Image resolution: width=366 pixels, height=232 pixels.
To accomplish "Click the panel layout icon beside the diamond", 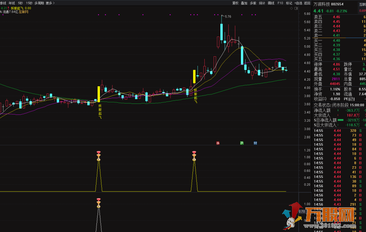I will click(x=297, y=8).
